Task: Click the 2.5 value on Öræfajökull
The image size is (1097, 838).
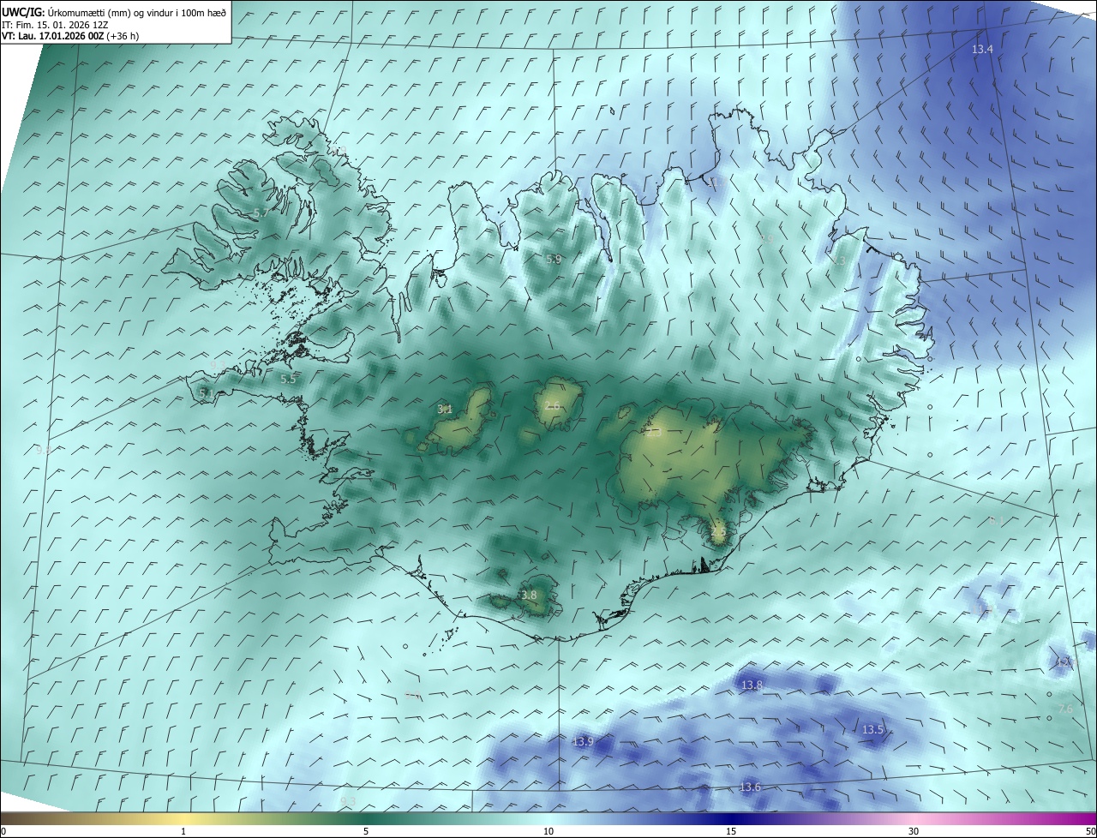Action: (x=718, y=531)
